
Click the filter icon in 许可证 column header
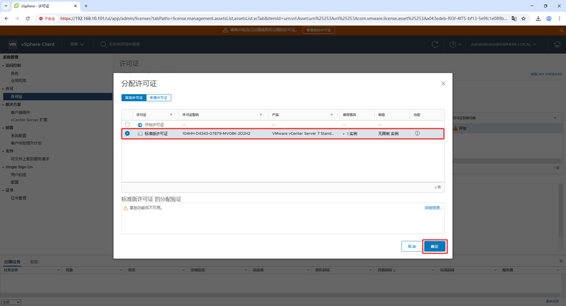pos(171,115)
